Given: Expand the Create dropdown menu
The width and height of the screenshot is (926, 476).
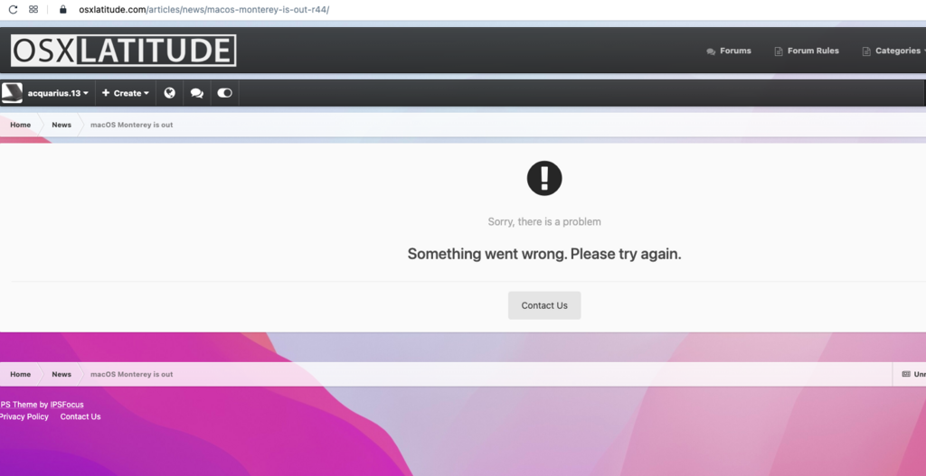Looking at the screenshot, I should (x=125, y=93).
